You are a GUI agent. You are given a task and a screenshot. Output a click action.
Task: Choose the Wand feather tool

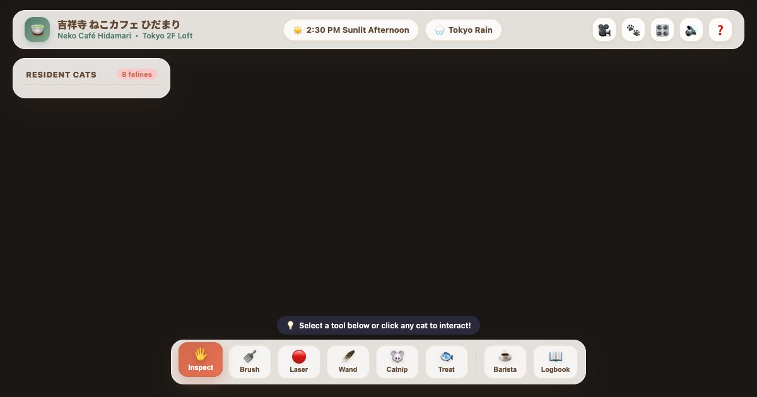(x=348, y=362)
